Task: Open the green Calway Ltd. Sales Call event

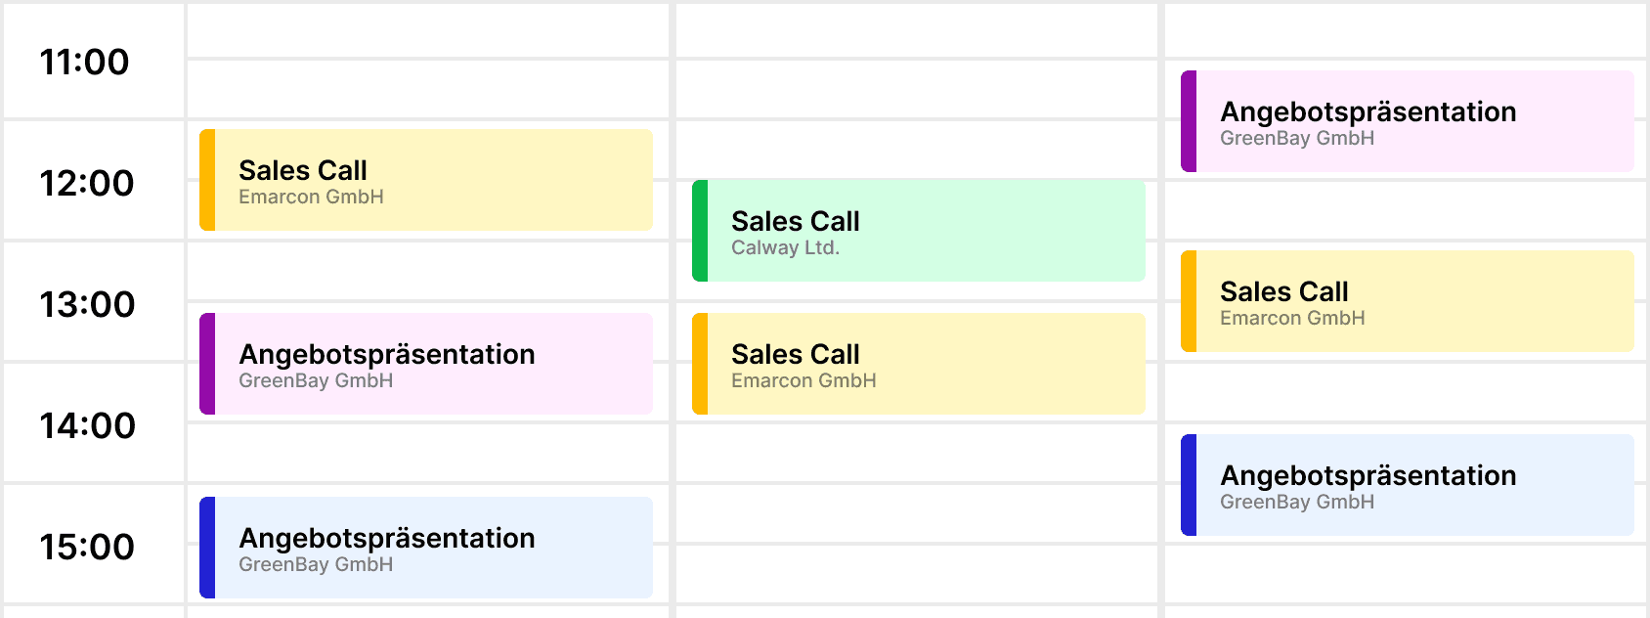Action: click(x=919, y=231)
